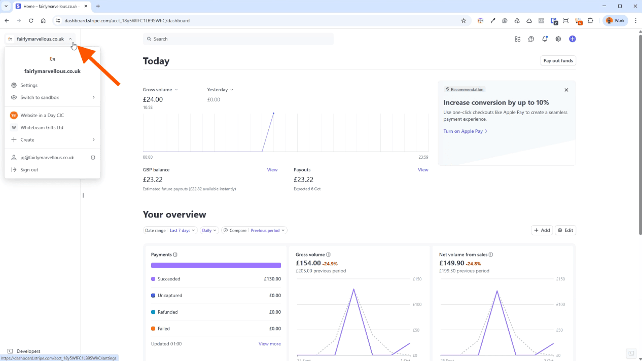Image resolution: width=642 pixels, height=361 pixels.
Task: Click the Payments info icon
Action: [x=175, y=255]
